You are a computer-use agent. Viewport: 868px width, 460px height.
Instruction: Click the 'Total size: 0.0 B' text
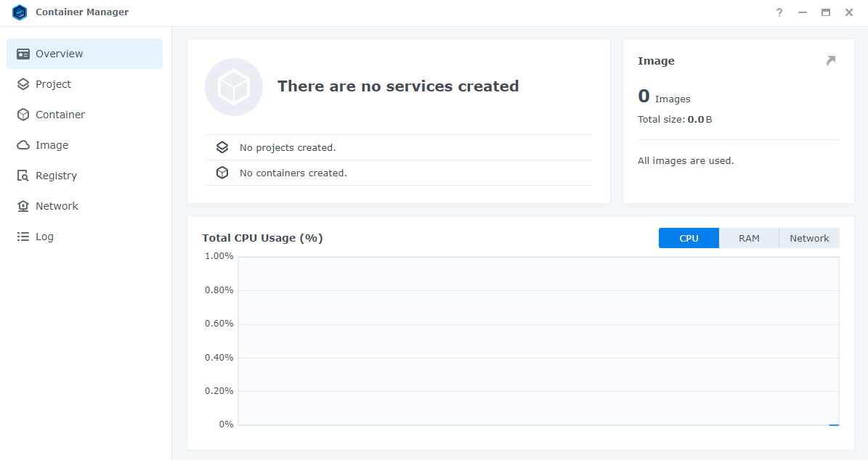click(675, 120)
